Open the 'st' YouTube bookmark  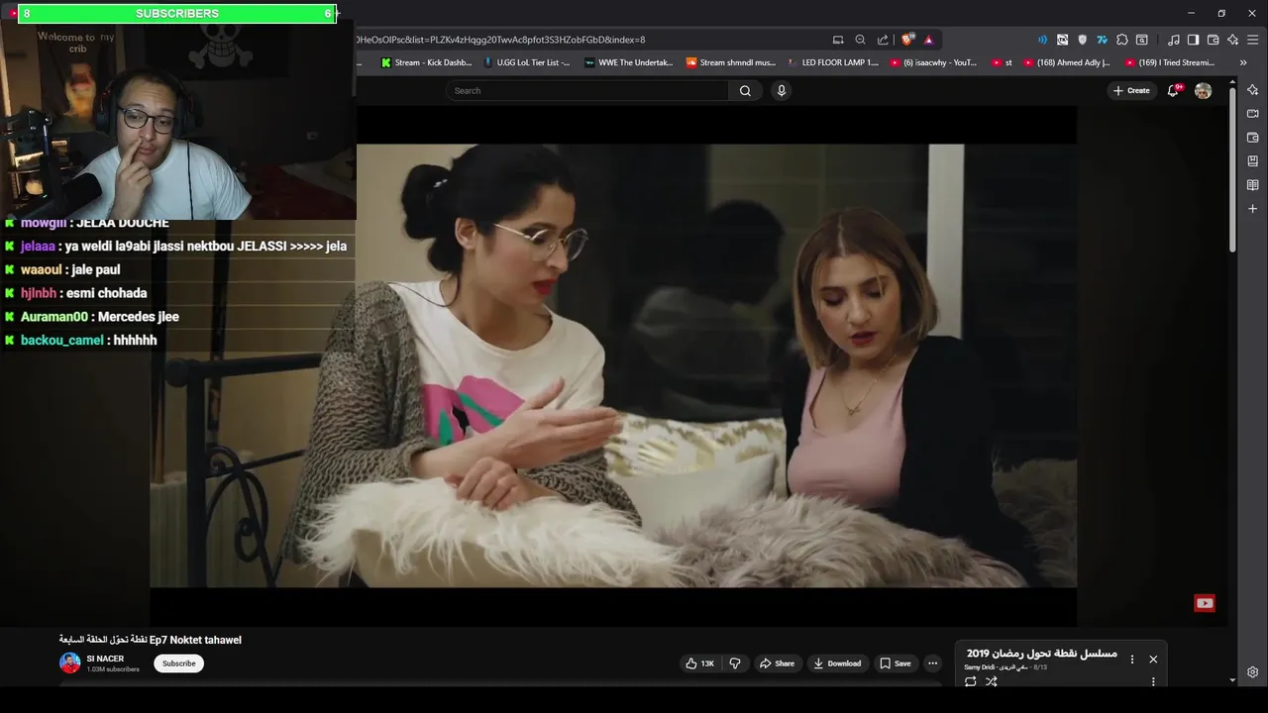coord(1002,62)
